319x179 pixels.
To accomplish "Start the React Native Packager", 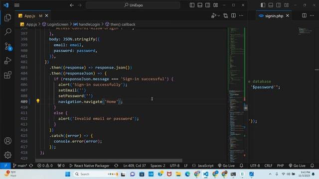I will (x=89, y=166).
